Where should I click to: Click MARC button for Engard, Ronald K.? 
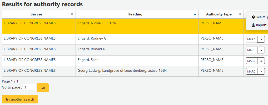[x=251, y=50]
